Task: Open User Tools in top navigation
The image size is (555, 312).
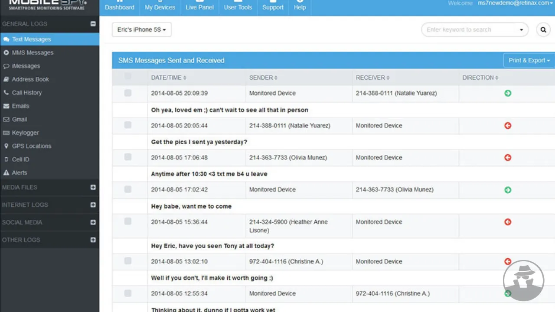Action: click(238, 7)
